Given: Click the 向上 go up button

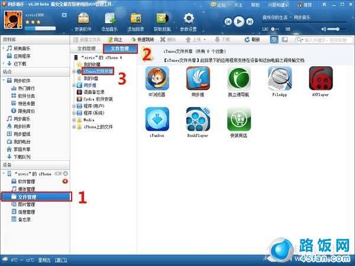Looking at the screenshot, I should click(x=115, y=40).
